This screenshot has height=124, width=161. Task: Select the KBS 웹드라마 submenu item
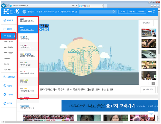(x=9, y=47)
